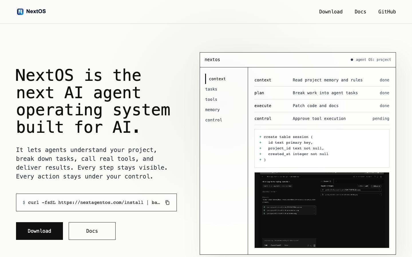412x257 pixels.
Task: Click 'Approve tool execution' text
Action: point(319,119)
